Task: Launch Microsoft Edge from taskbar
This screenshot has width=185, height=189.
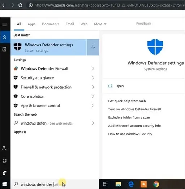Action: (x=131, y=184)
